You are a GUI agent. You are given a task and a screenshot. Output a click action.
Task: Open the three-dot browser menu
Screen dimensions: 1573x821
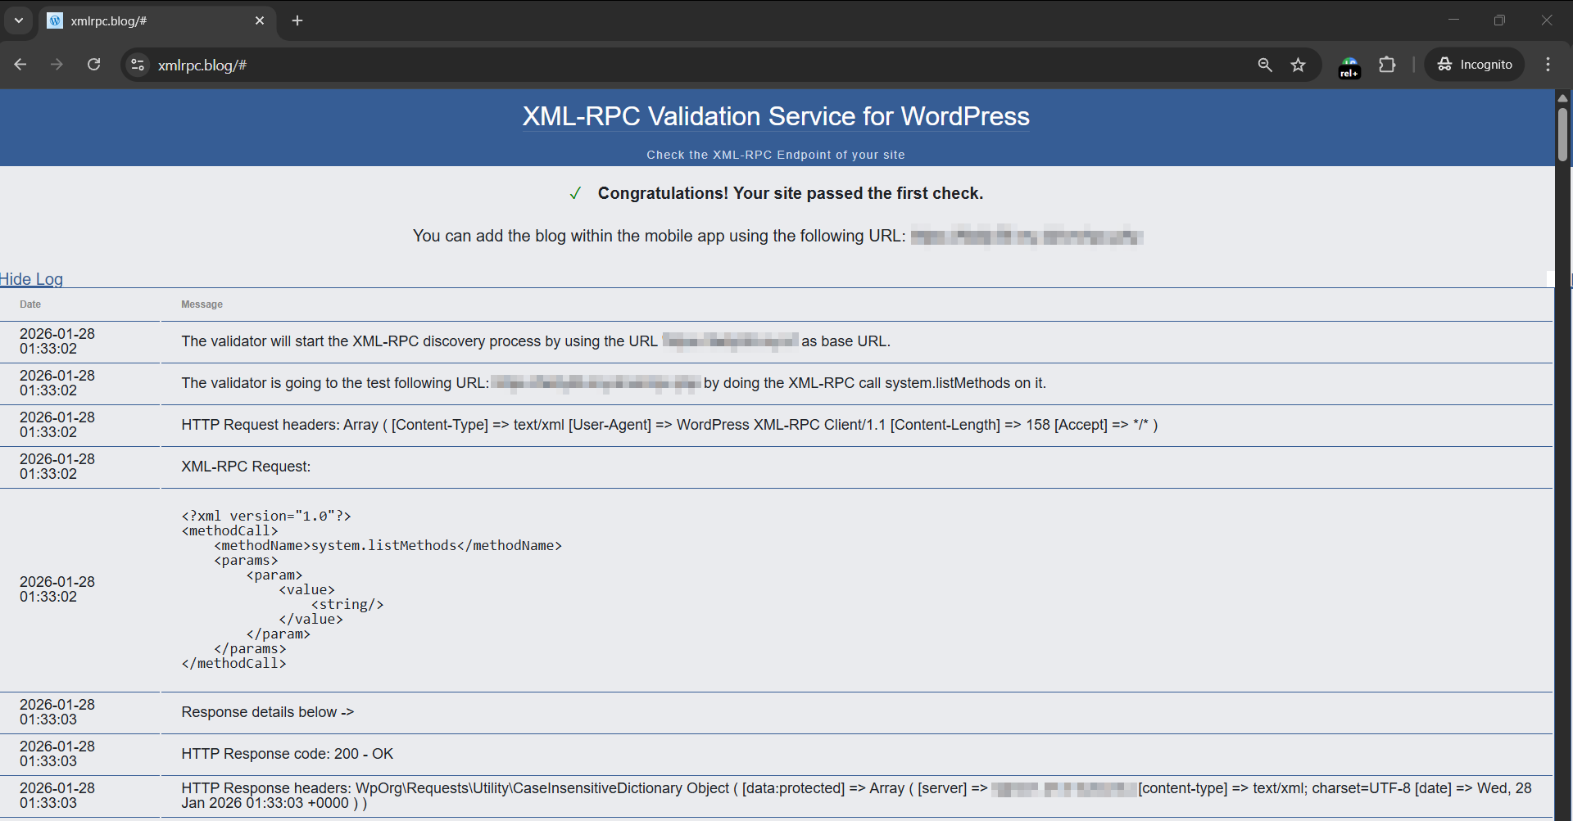tap(1548, 64)
